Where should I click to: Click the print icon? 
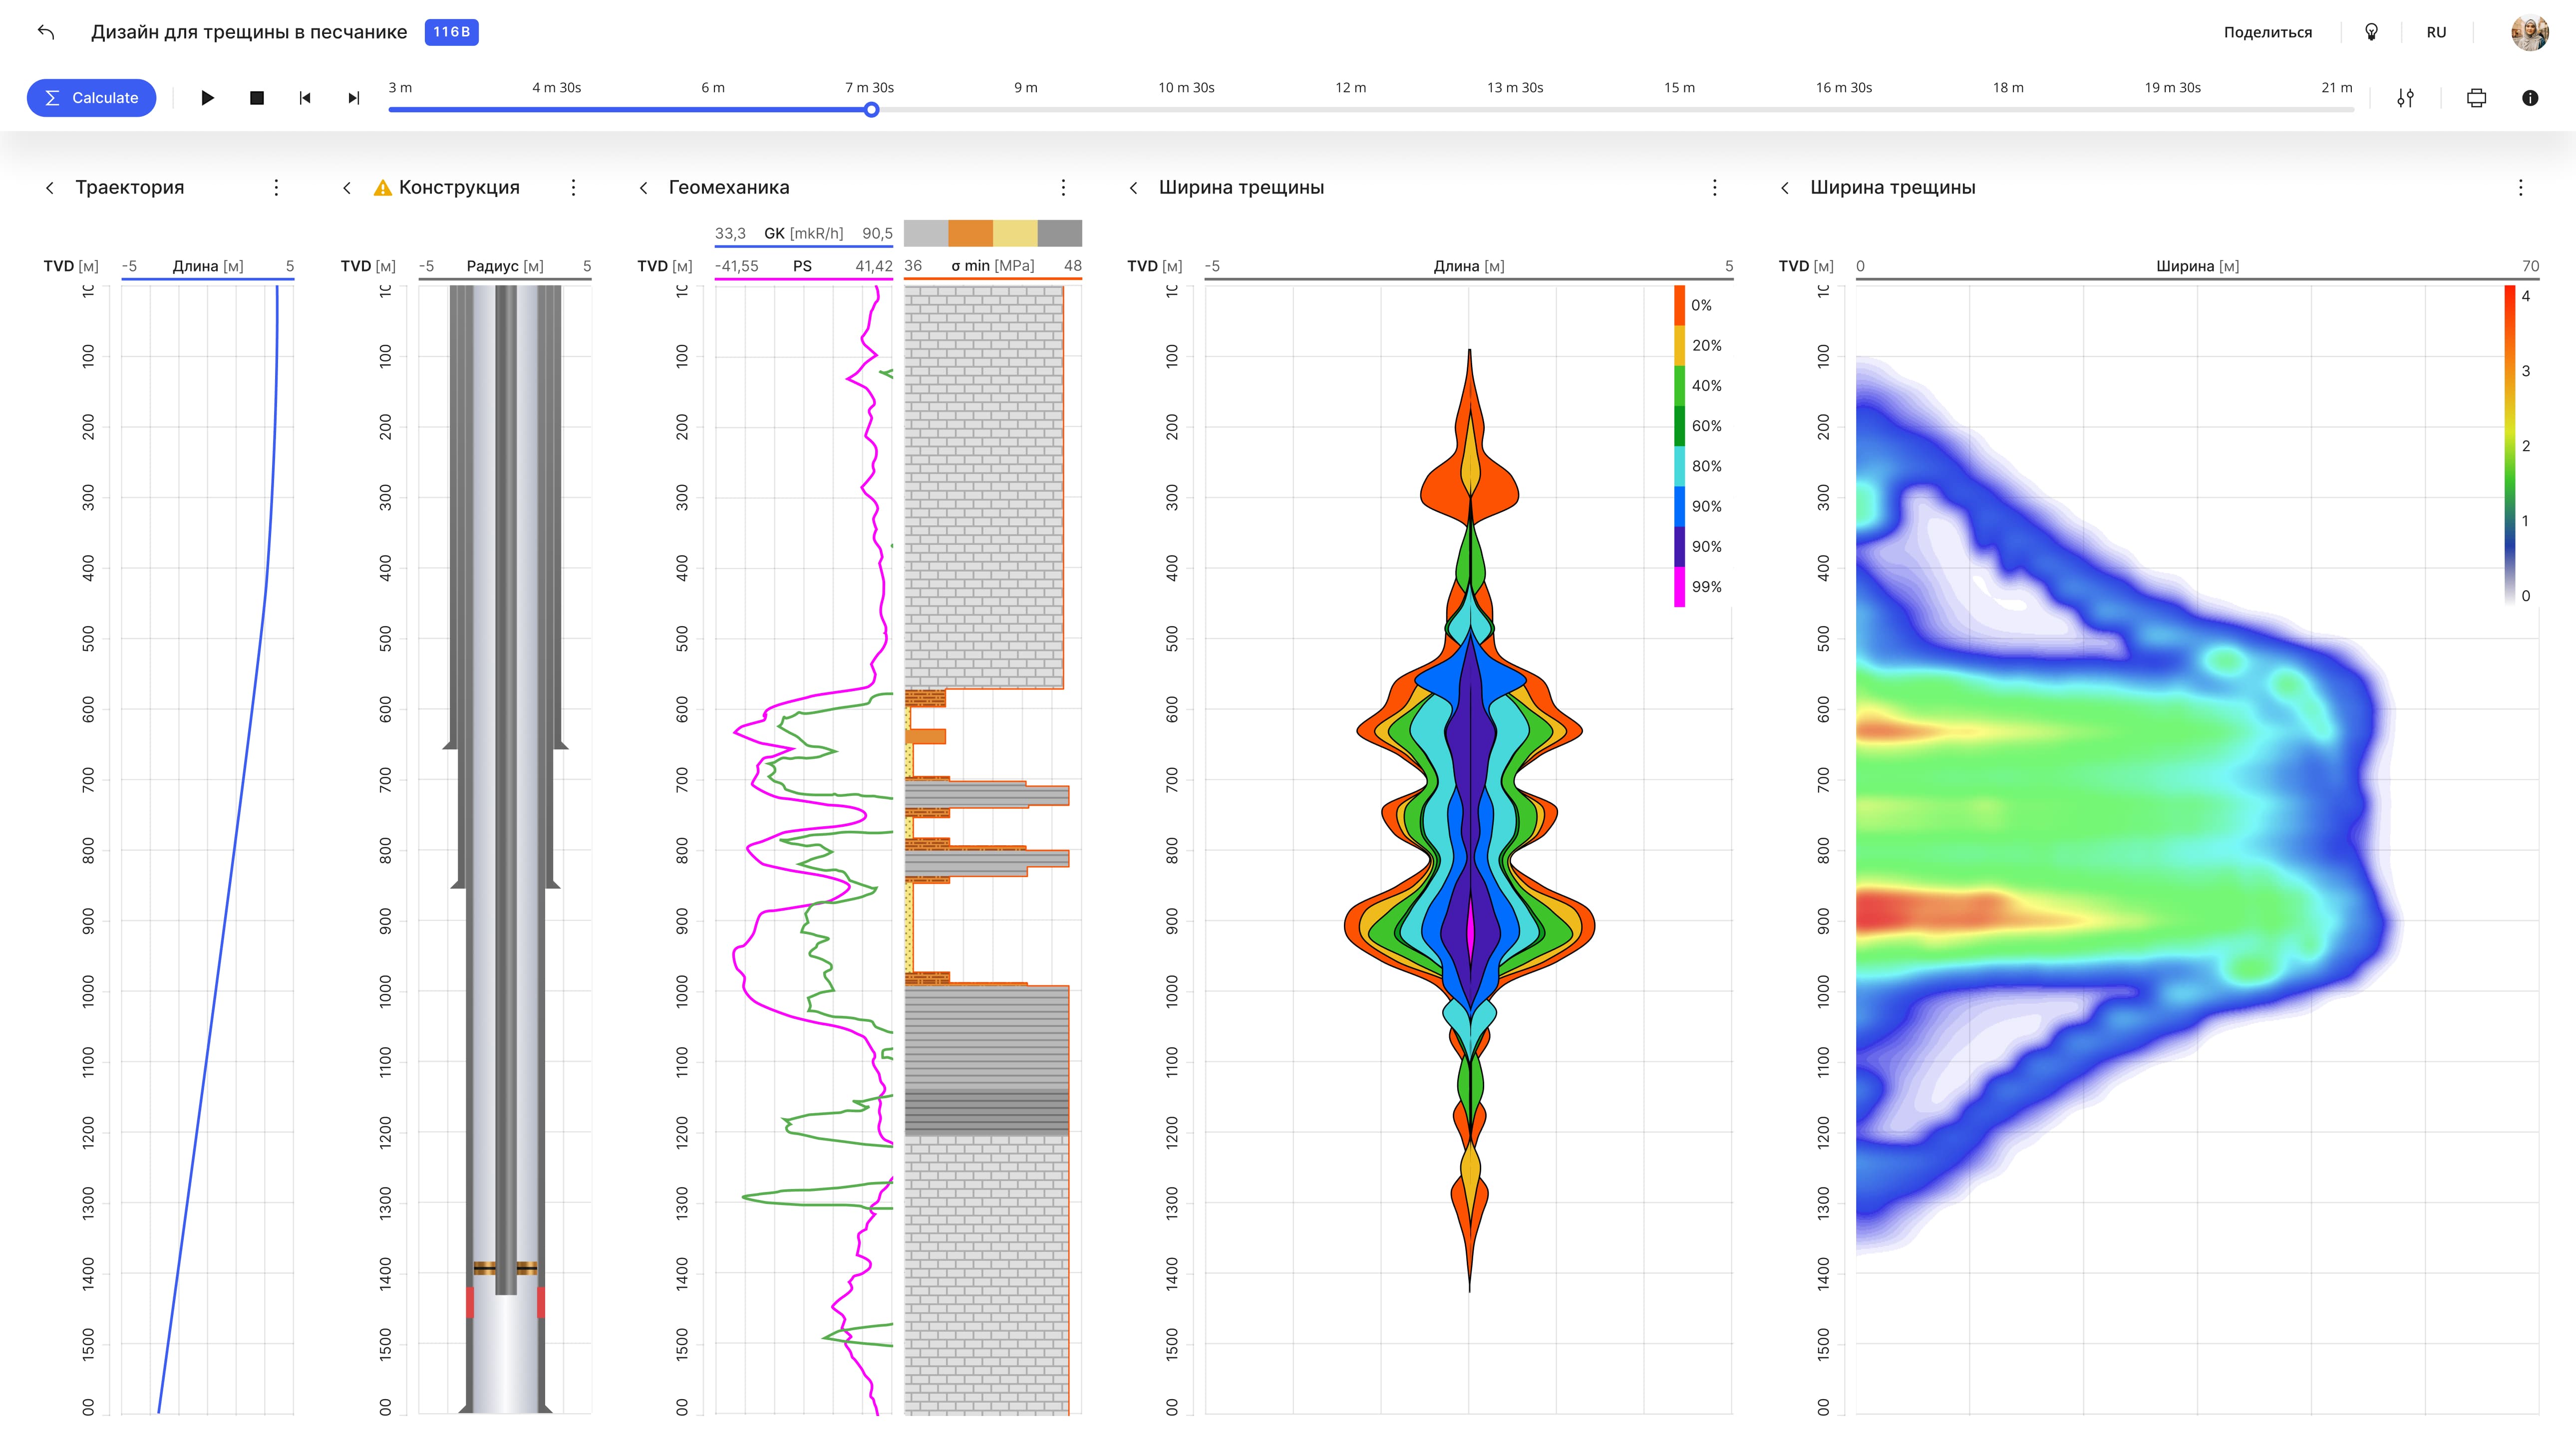[x=2476, y=98]
